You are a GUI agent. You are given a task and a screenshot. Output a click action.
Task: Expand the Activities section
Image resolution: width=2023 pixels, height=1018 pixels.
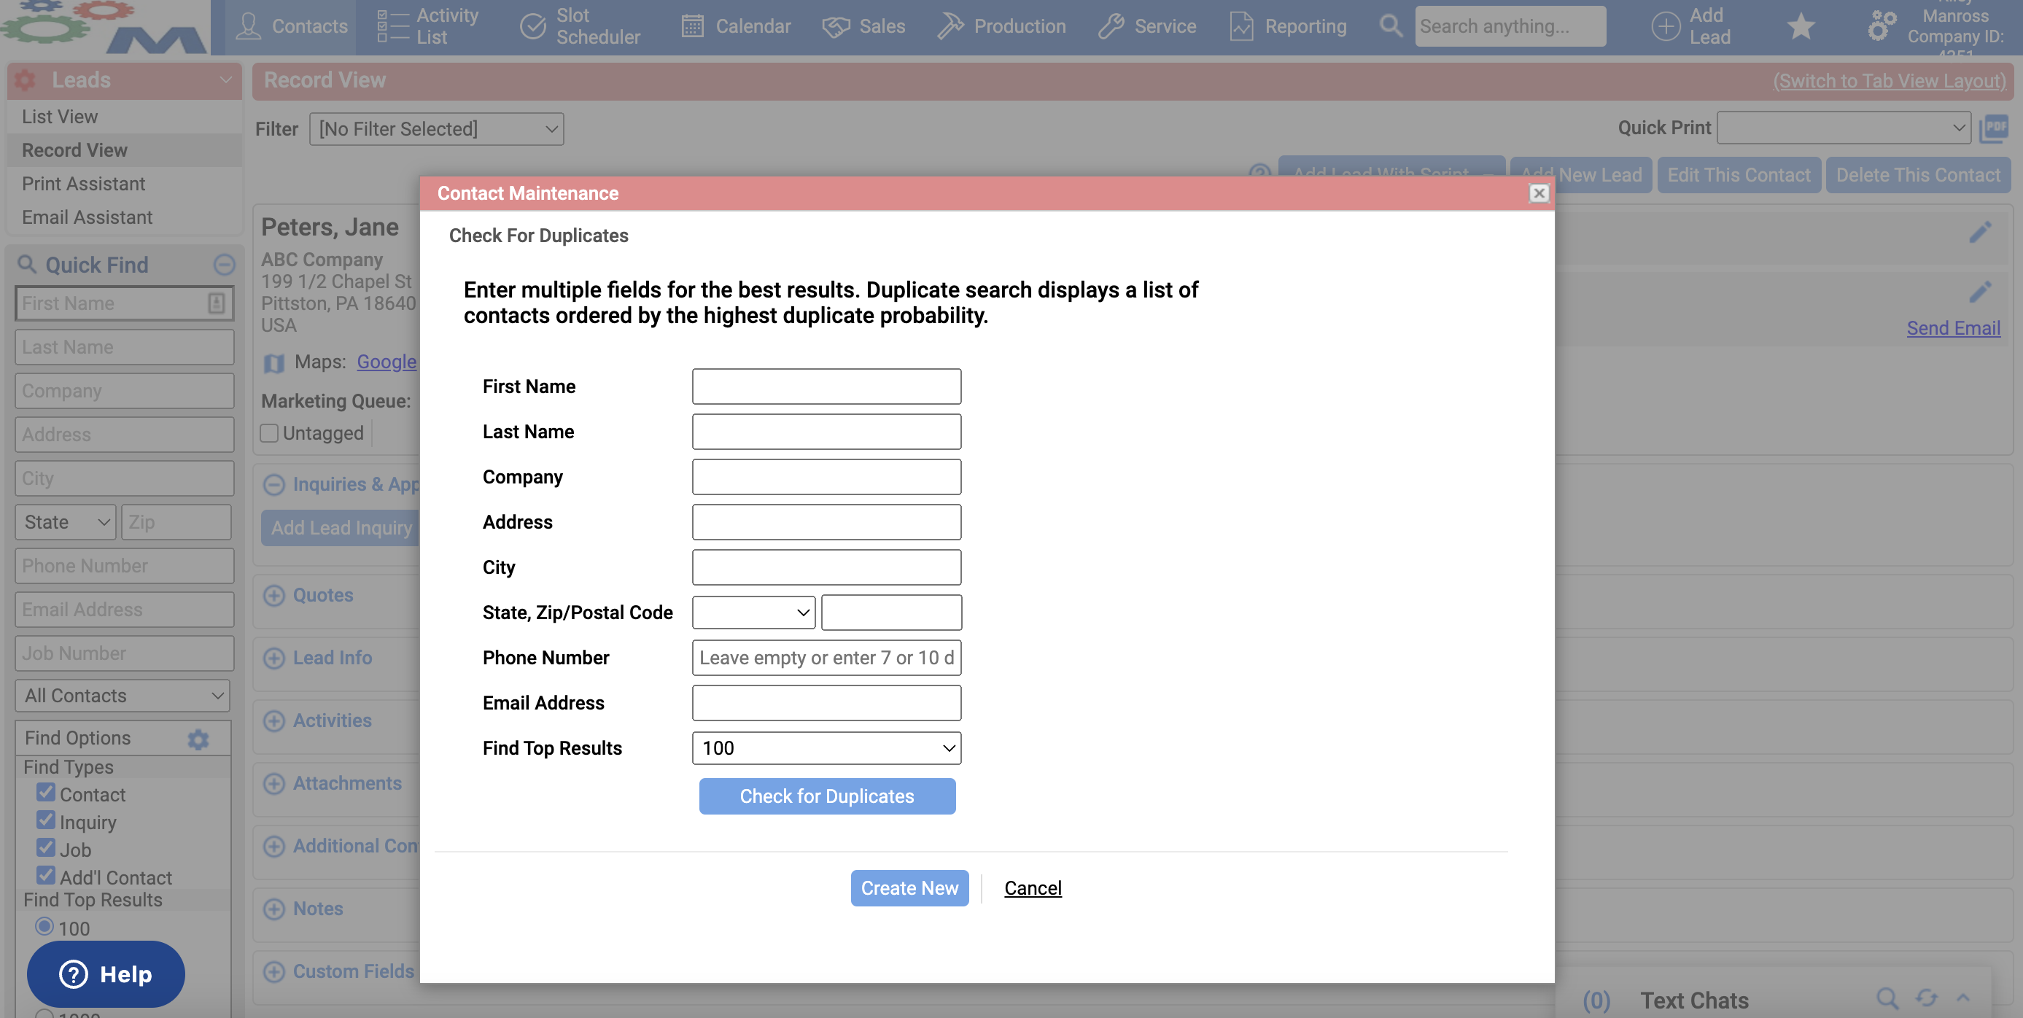273,721
